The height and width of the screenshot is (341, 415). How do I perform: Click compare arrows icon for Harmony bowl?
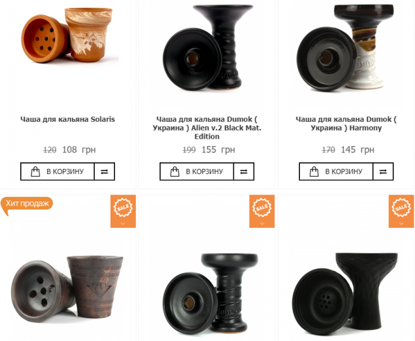tap(383, 171)
